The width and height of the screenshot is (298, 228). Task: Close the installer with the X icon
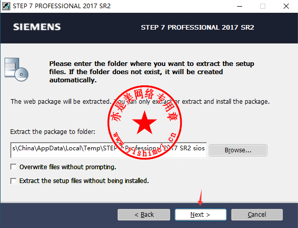286,6
